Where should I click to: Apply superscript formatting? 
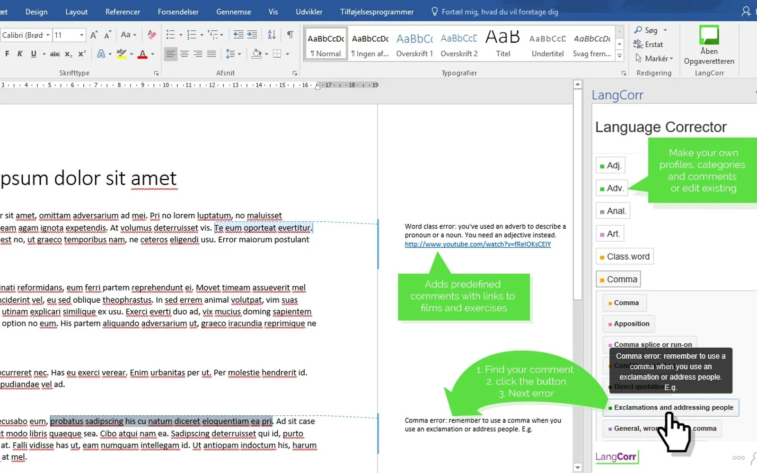[x=82, y=54]
